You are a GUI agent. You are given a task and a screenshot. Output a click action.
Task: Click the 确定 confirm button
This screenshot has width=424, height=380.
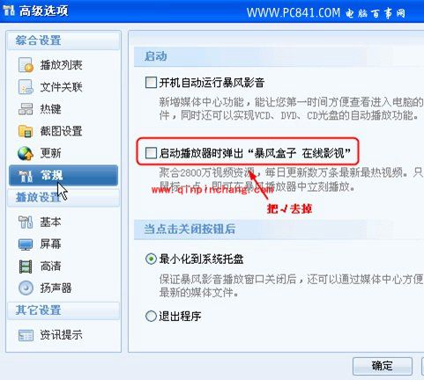[x=383, y=366]
